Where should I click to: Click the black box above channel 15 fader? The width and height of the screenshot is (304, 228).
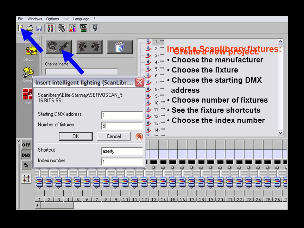[173, 162]
